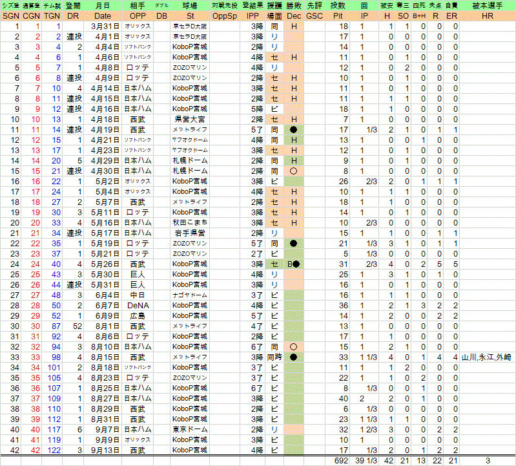Click the 8月1日 date cell
The width and height of the screenshot is (516, 466).
103,326
